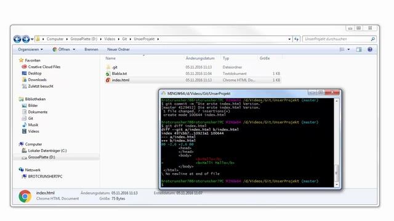Open BROTCRUNSHER7PC under Netzwerk
Image resolution: width=394 pixels, height=221 pixels.
pos(45,176)
